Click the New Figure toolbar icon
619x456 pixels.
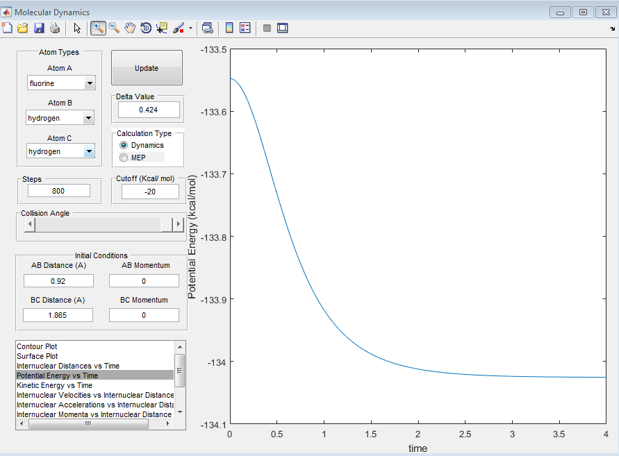coord(8,28)
